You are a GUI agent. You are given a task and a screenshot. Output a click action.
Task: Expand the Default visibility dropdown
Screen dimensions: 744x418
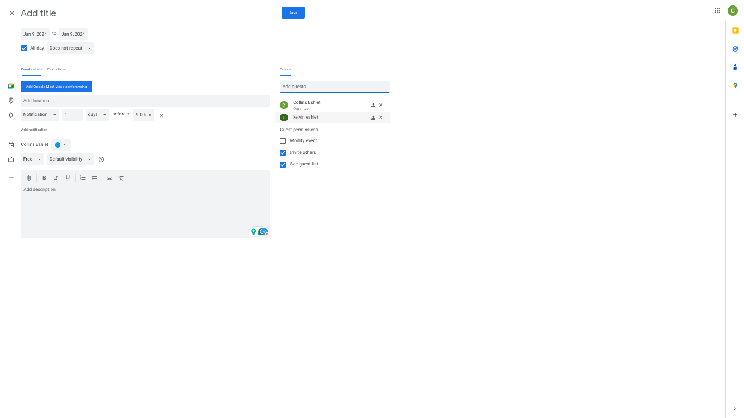coord(70,159)
